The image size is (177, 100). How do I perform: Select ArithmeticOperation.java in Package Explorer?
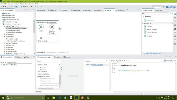[x=17, y=41]
